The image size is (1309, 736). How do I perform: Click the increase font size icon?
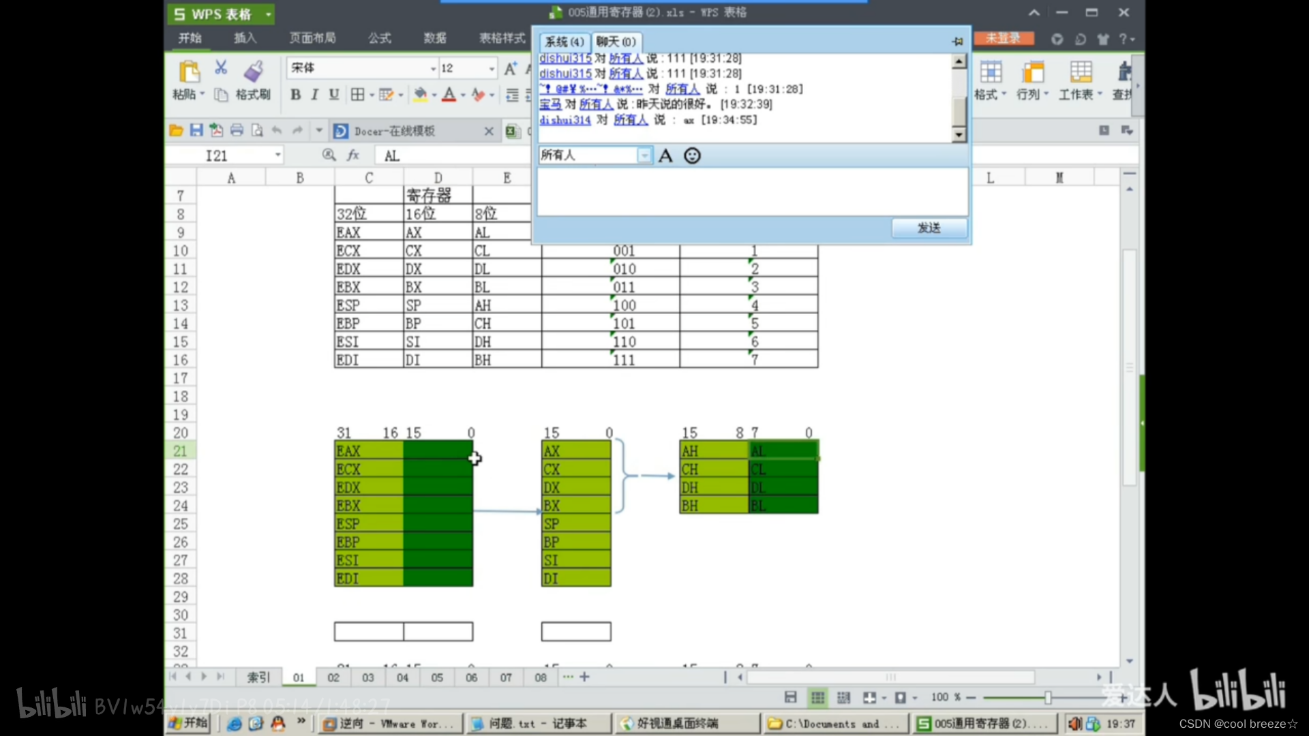point(510,68)
